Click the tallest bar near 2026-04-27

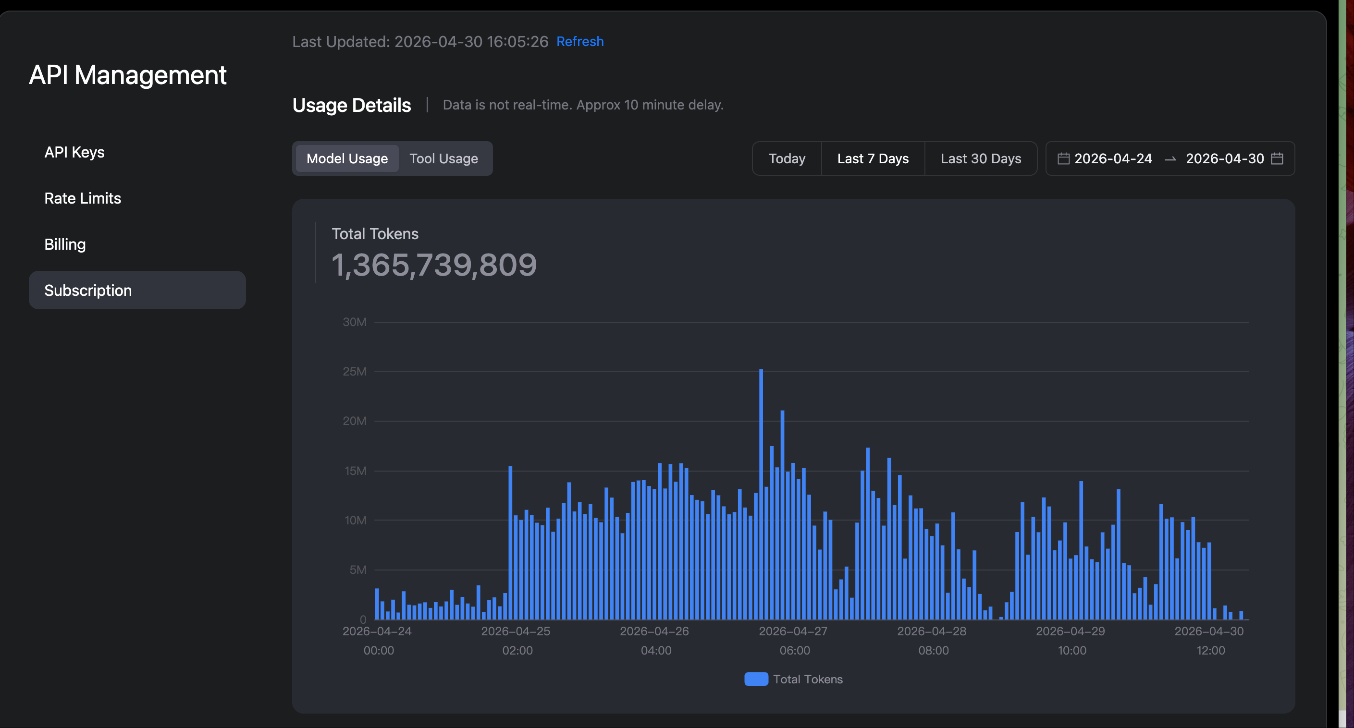coord(761,494)
